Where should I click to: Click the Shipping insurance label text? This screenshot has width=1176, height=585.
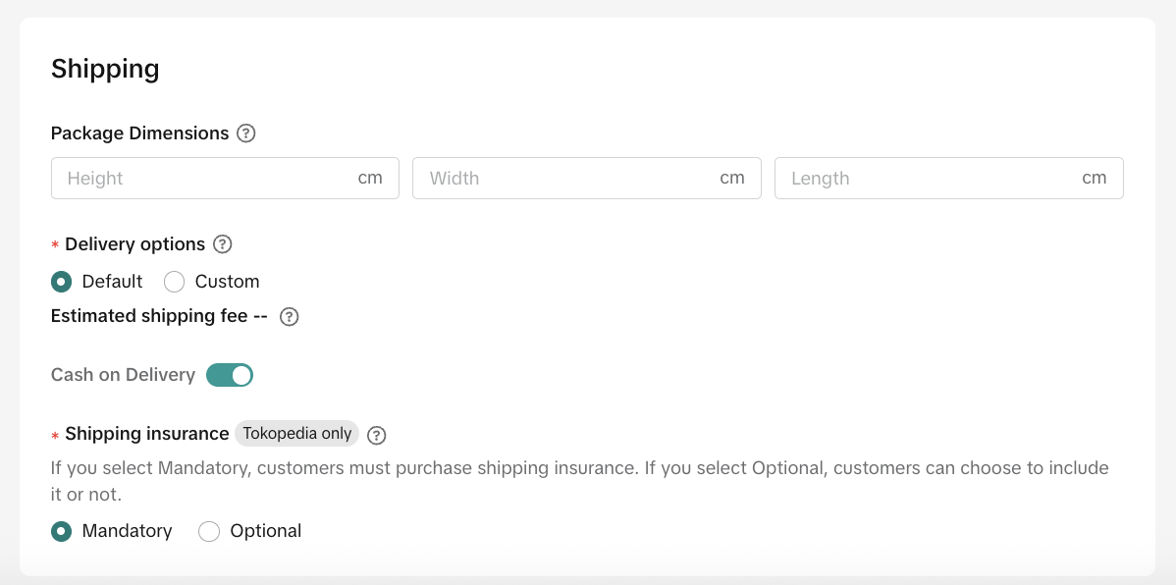click(146, 434)
